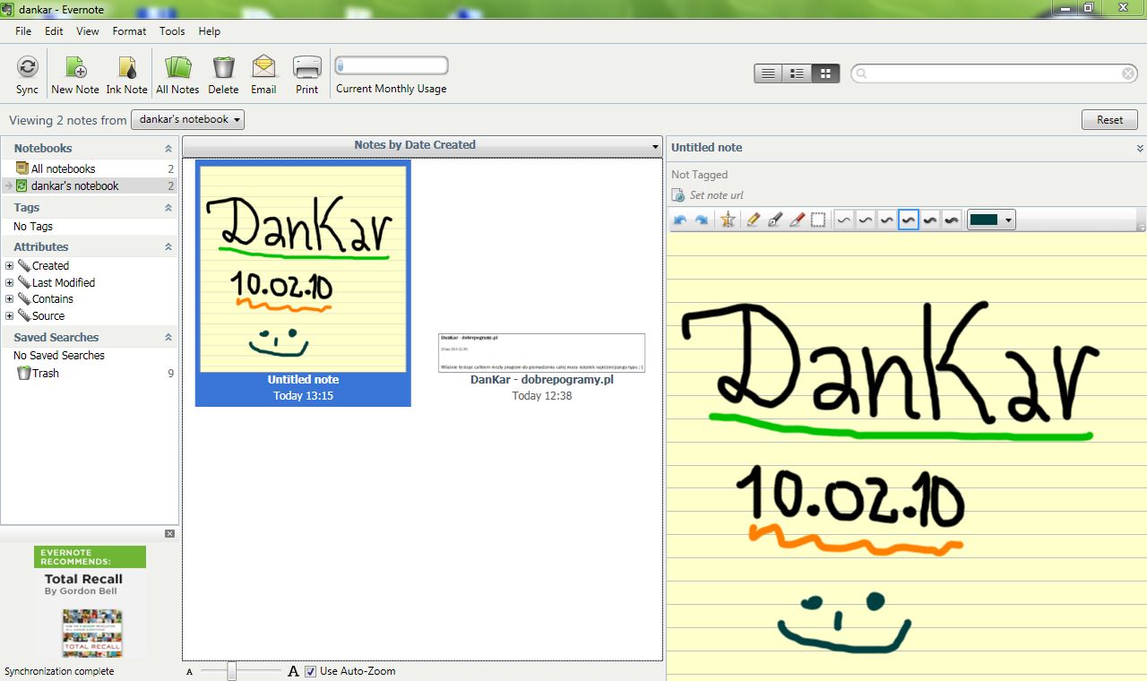Click Set note url field

coord(717,195)
